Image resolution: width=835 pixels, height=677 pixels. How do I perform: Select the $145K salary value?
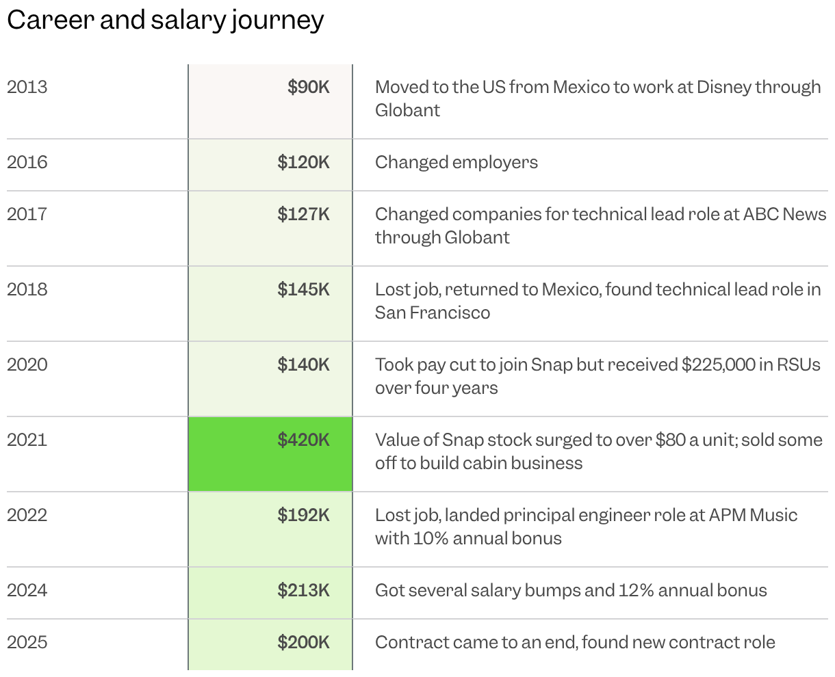coord(303,289)
